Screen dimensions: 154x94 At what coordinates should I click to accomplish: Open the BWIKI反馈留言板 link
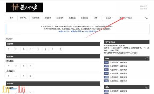pos(90,32)
